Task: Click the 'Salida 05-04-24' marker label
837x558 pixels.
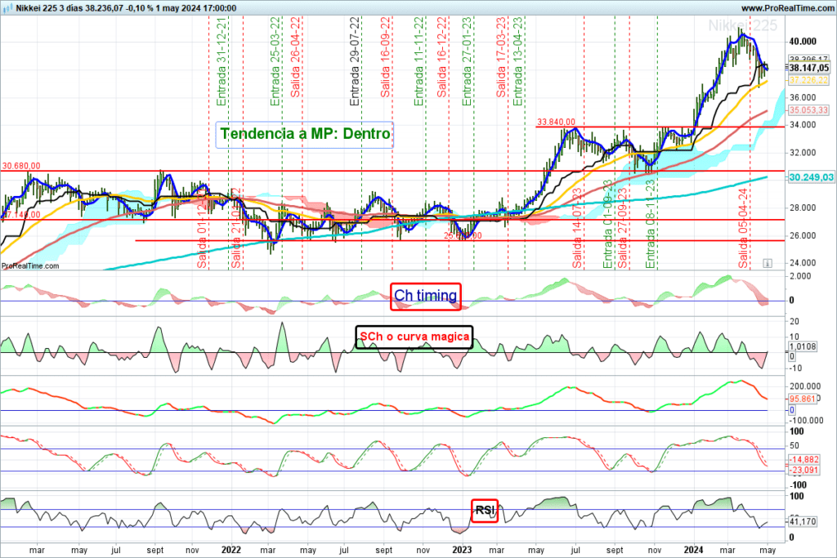Action: click(744, 228)
